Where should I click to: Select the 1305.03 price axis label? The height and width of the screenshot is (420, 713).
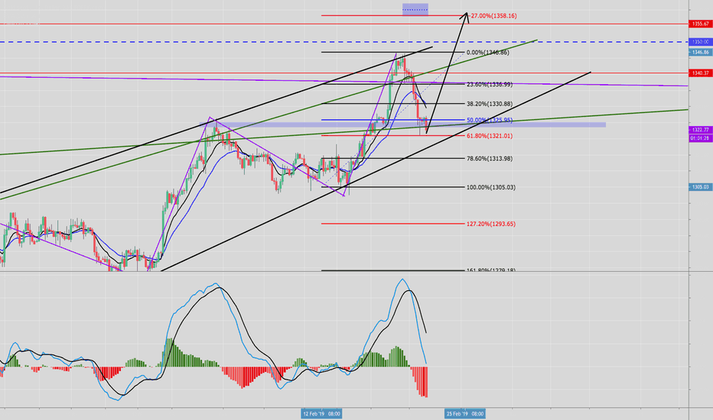(700, 186)
